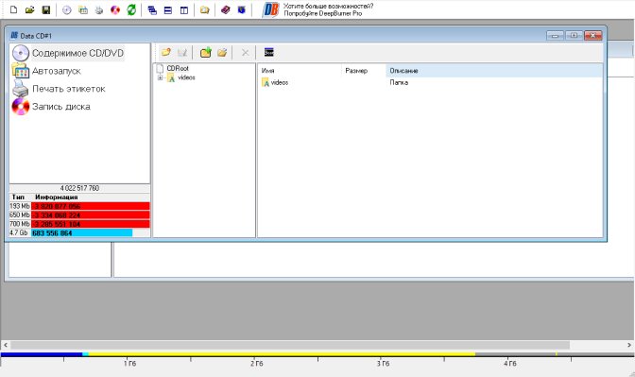
Task: Click the DeepBurner DB logo
Action: 270,9
